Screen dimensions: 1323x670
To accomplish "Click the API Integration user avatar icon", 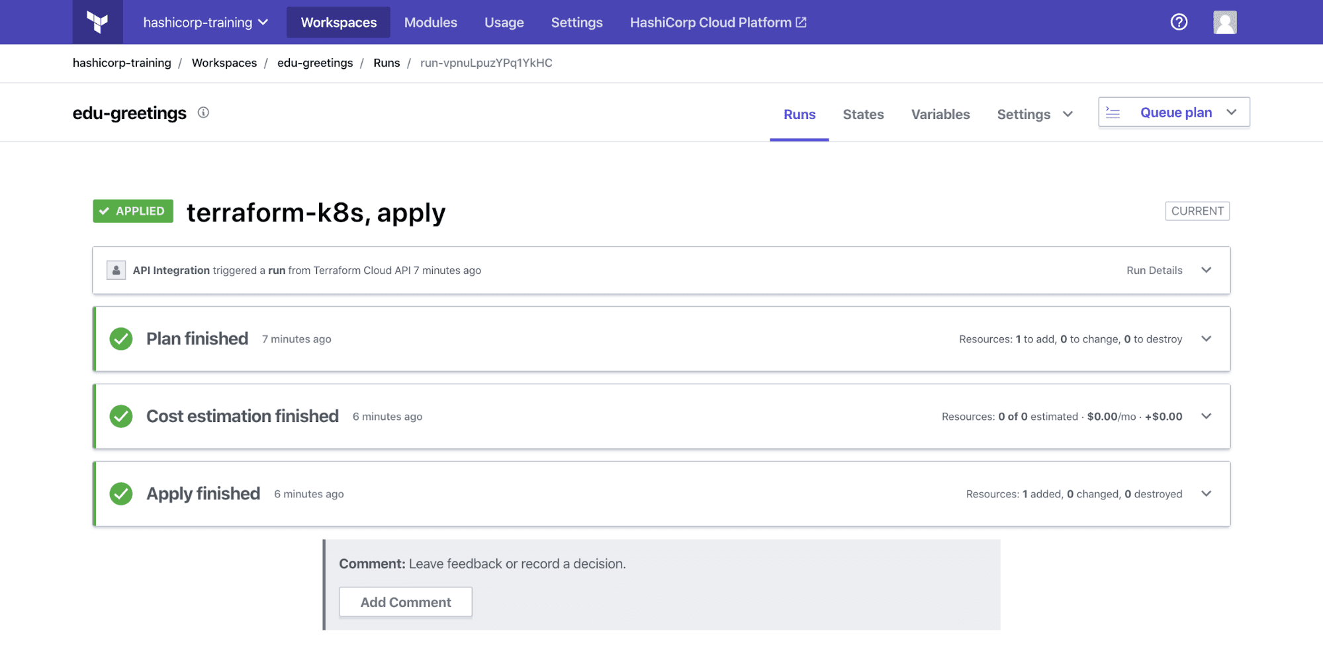I will 116,270.
